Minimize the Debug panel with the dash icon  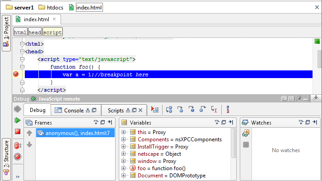[306, 99]
